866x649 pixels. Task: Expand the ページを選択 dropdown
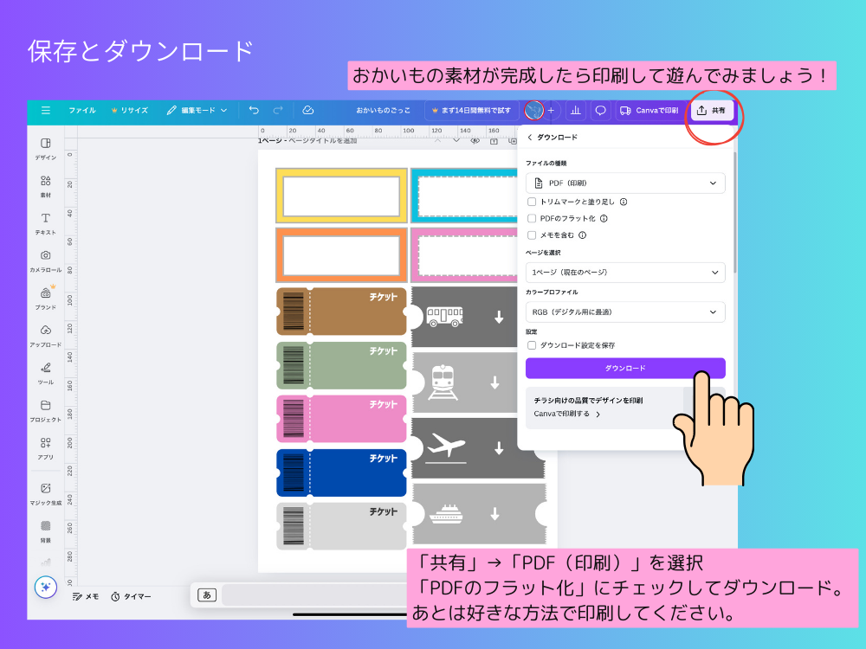625,272
